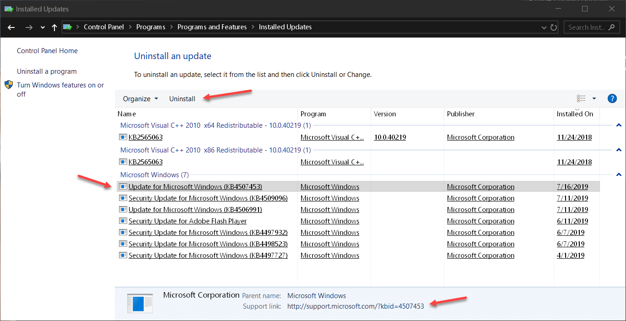The height and width of the screenshot is (321, 626).
Task: Collapse Visual C++ 2010 x64 group
Action: coord(619,125)
